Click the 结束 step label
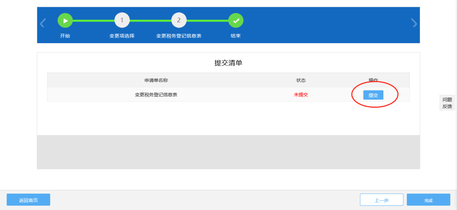 coord(236,36)
